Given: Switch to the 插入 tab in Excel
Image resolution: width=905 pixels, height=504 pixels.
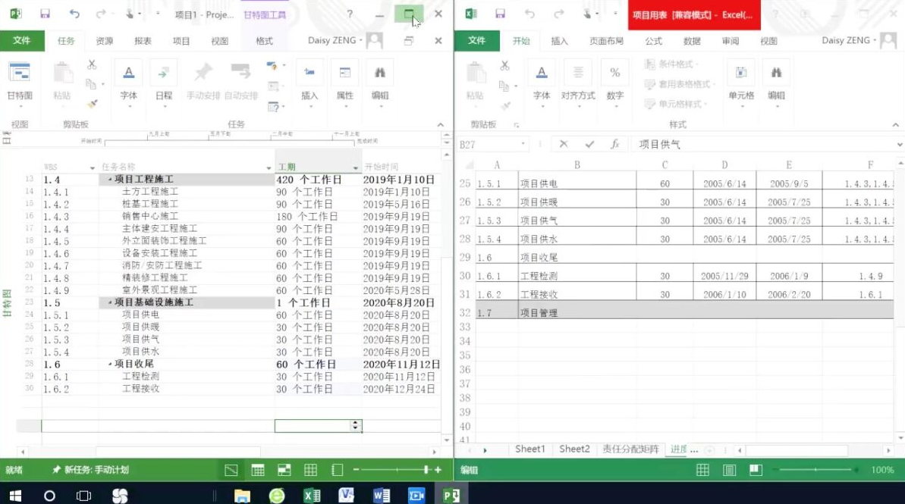Looking at the screenshot, I should pyautogui.click(x=559, y=41).
